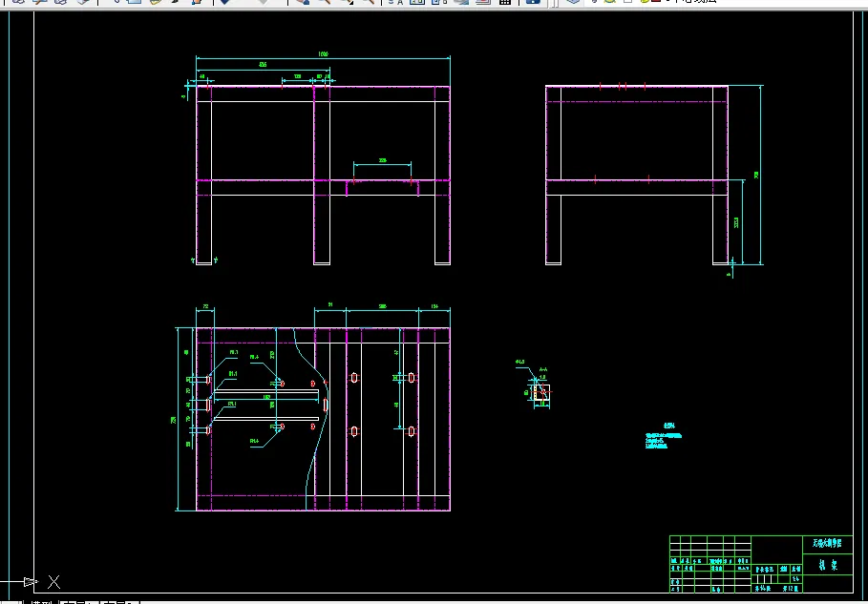
Task: Click the X axis label of the UCS icon
Action: [x=53, y=582]
